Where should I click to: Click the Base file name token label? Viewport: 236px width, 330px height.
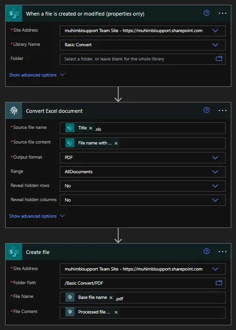pyautogui.click(x=93, y=297)
